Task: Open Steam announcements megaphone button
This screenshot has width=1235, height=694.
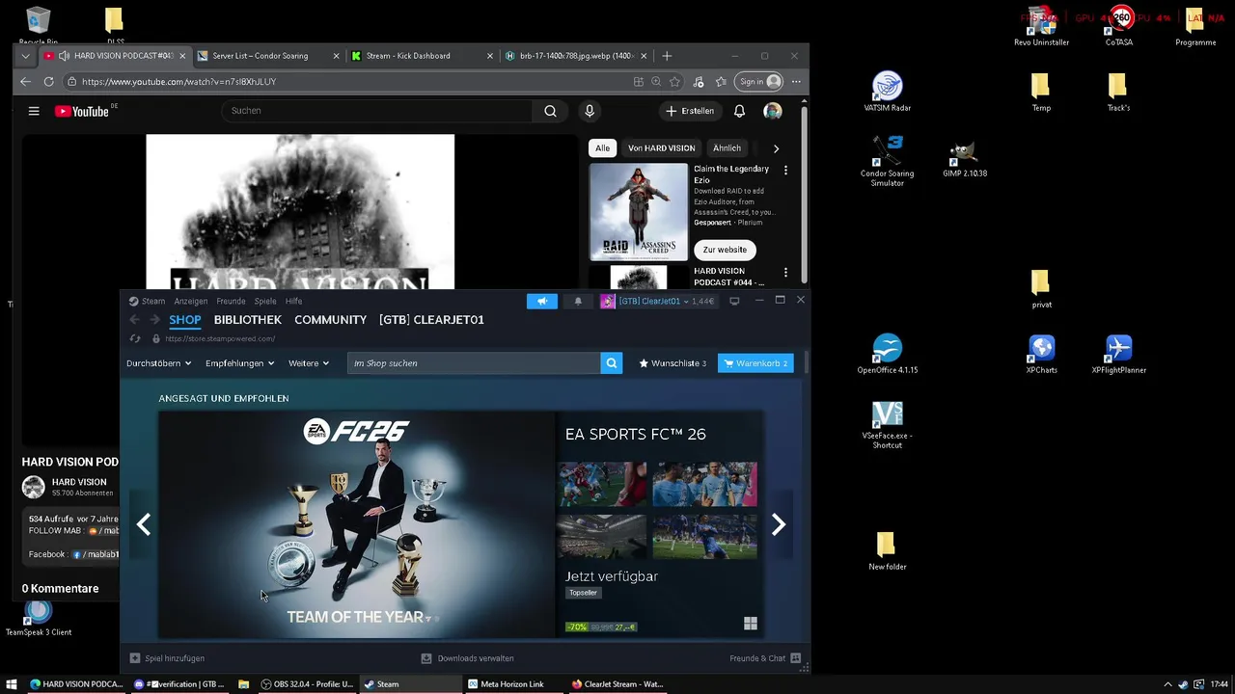Action: click(x=541, y=301)
